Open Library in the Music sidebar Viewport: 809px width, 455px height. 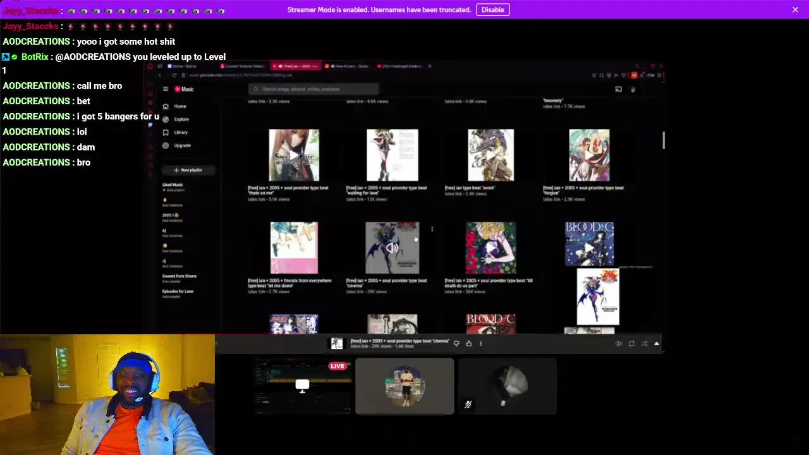point(175,132)
